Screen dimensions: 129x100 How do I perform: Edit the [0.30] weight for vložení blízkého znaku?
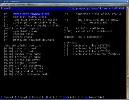click(x=9, y=74)
